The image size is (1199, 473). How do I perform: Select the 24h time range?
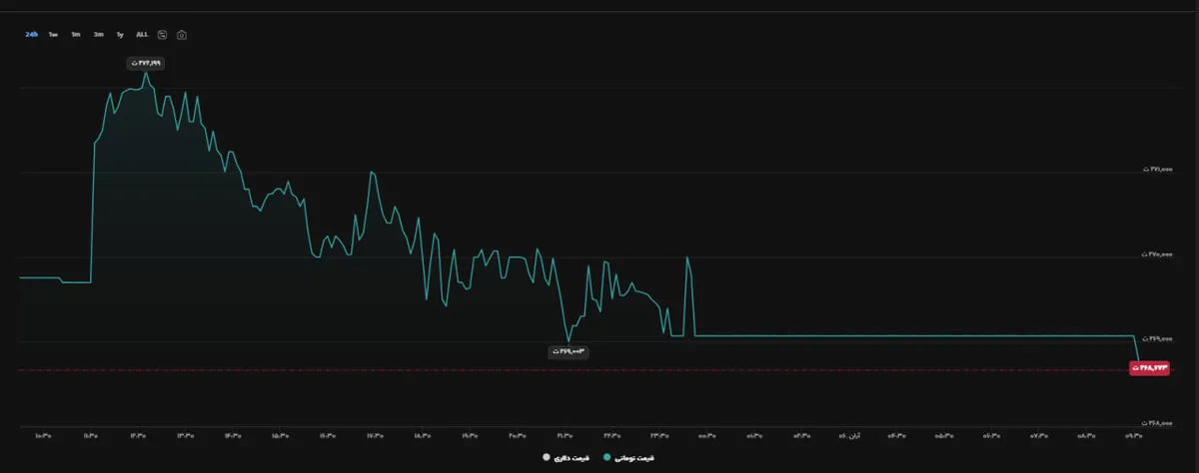tap(32, 34)
